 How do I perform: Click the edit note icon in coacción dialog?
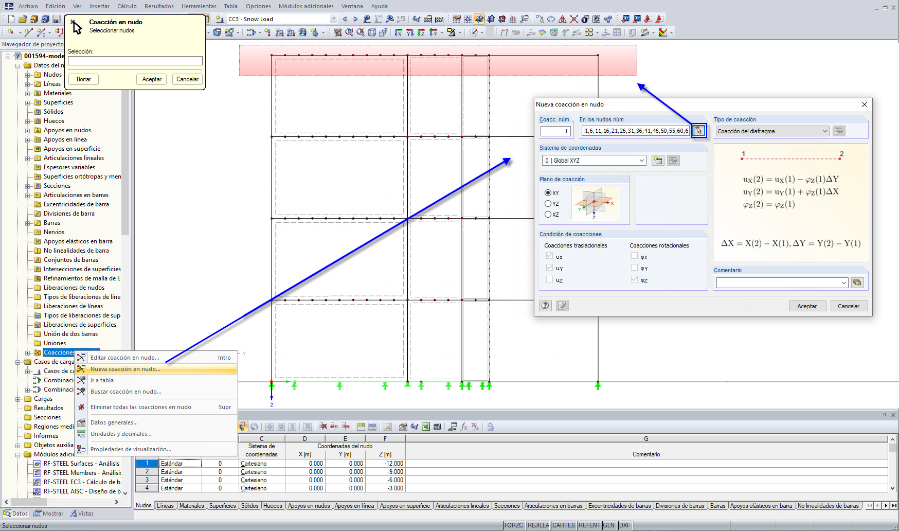point(562,306)
